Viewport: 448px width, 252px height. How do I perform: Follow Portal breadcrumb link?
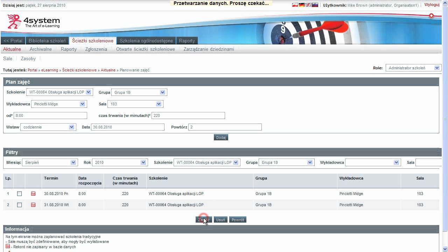tap(33, 70)
